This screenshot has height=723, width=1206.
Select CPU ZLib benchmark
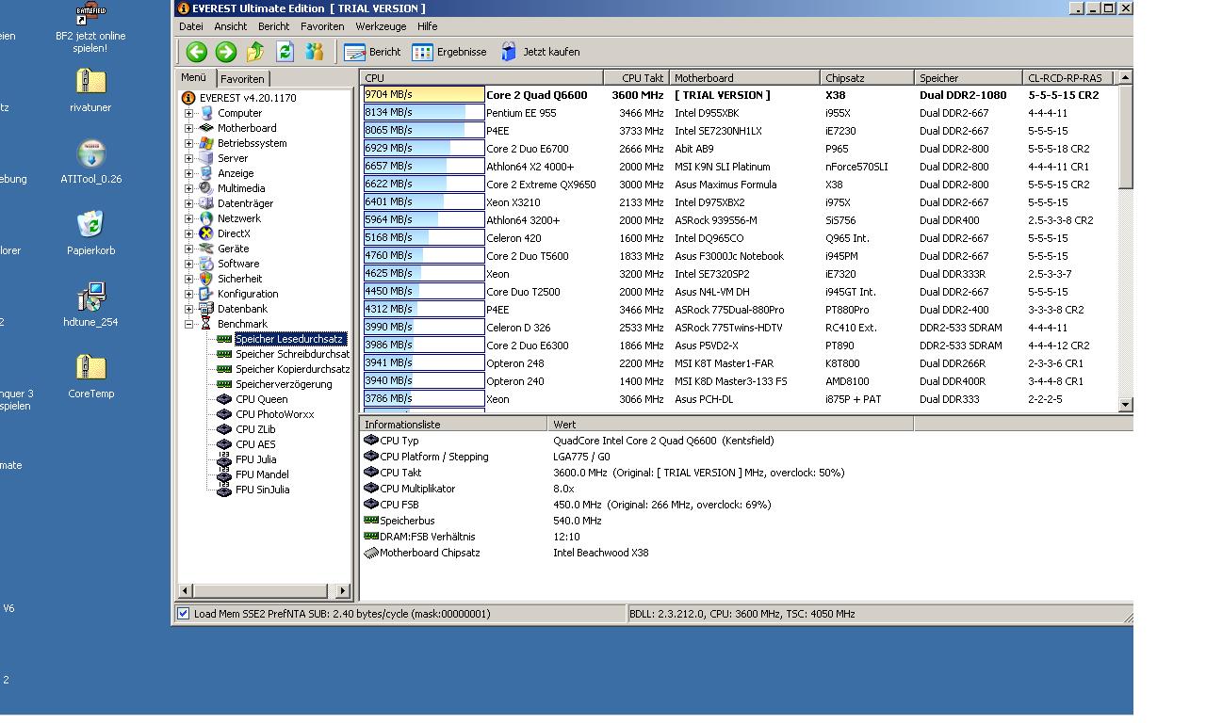255,429
